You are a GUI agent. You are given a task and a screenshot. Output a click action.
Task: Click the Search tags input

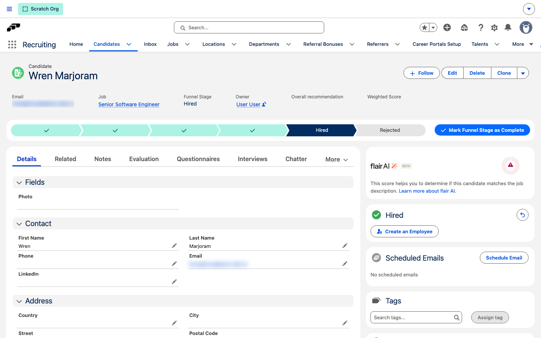click(x=416, y=317)
